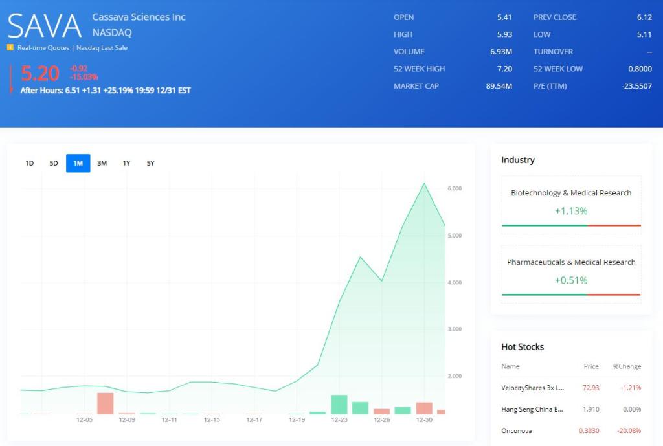The height and width of the screenshot is (446, 663).
Task: Open the Pharmaceuticals & Medical Research industry card
Action: tap(571, 271)
